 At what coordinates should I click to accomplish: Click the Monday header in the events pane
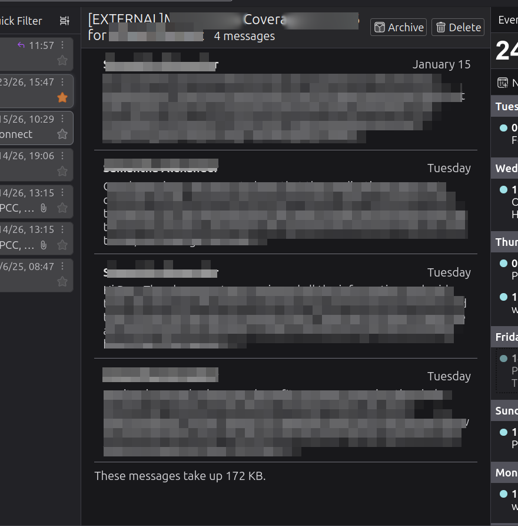pos(504,473)
